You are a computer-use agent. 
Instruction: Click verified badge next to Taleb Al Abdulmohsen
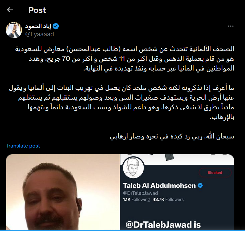coord(200,186)
